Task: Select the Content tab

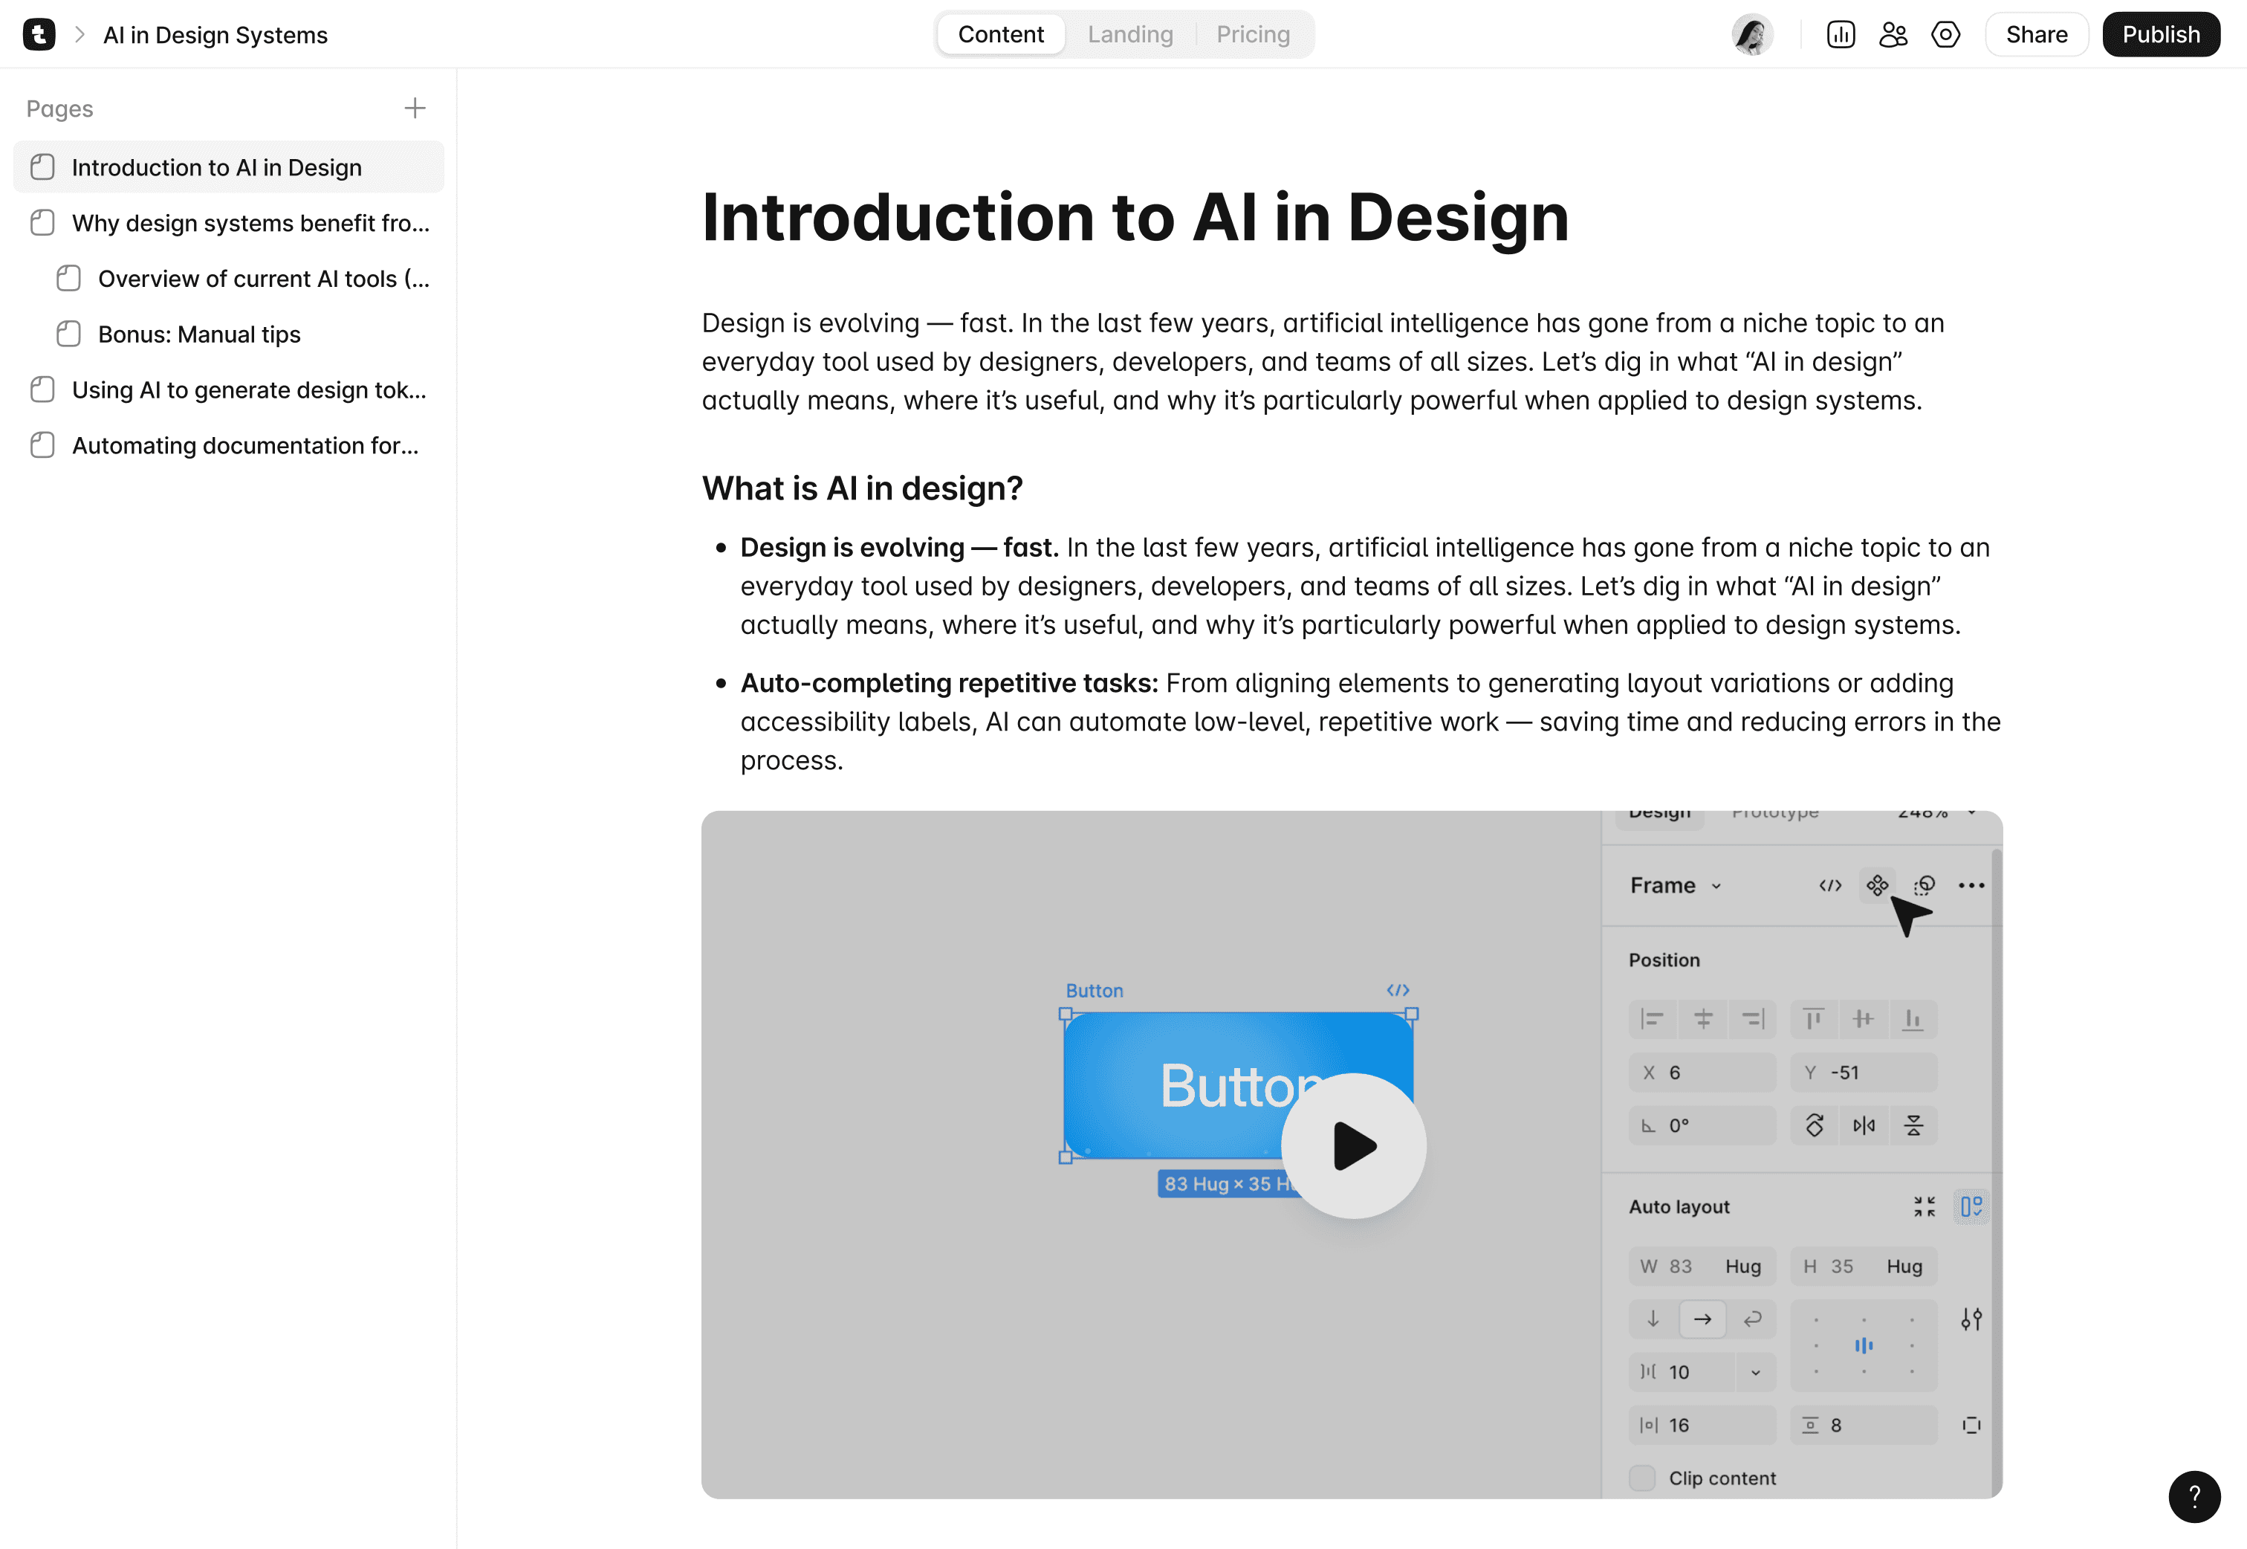Action: pyautogui.click(x=1000, y=35)
